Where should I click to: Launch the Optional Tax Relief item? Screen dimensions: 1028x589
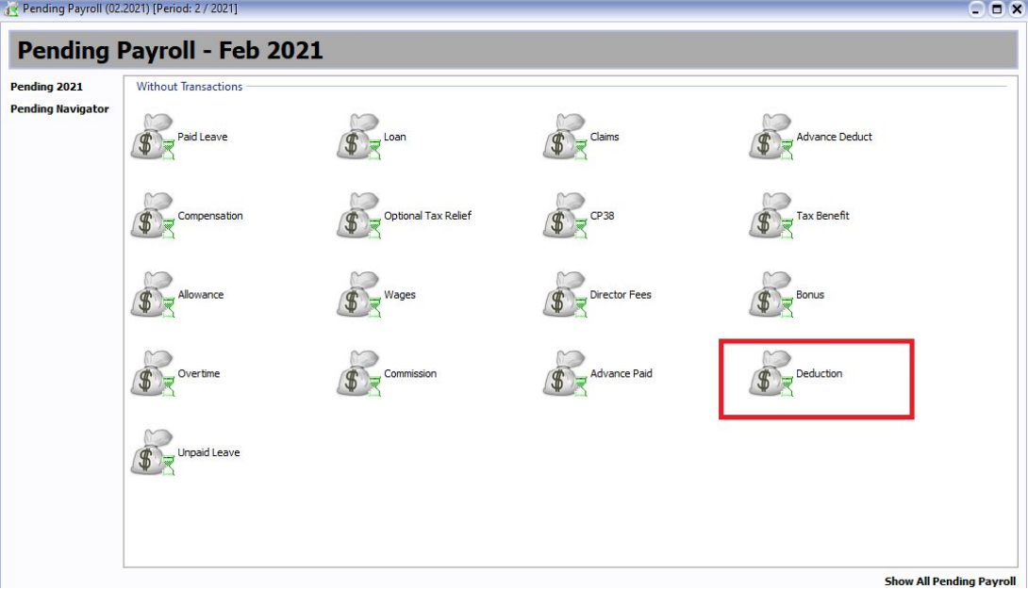pos(359,217)
